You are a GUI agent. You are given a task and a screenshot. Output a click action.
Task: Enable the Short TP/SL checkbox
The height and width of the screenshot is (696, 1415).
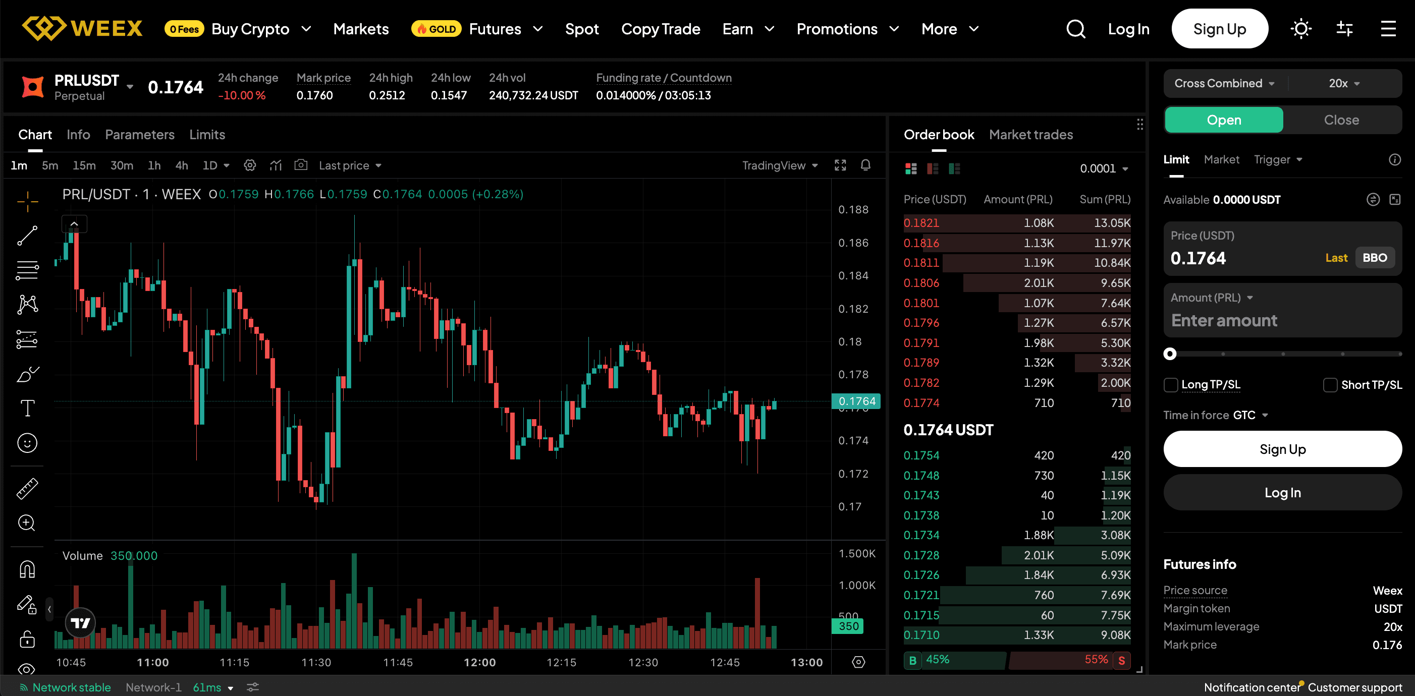point(1330,385)
